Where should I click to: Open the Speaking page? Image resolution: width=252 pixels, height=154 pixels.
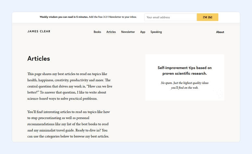156,32
